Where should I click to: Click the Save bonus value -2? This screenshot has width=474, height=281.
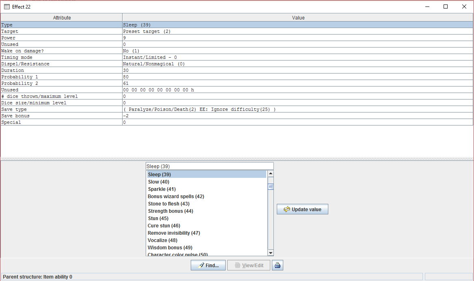pos(298,116)
